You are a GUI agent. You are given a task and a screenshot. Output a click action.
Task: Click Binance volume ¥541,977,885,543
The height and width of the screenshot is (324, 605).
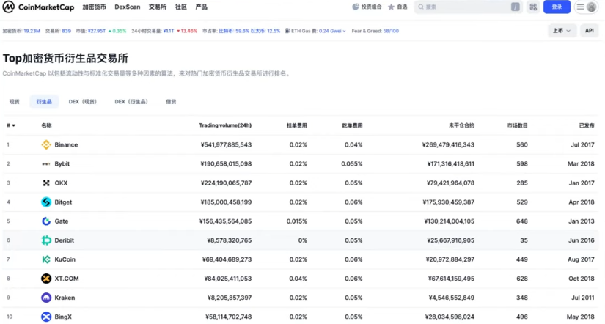[x=226, y=144]
